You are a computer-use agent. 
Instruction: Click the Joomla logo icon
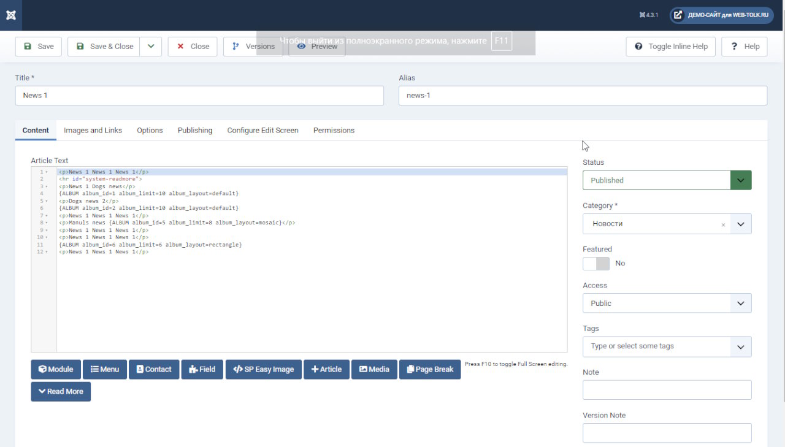[11, 15]
